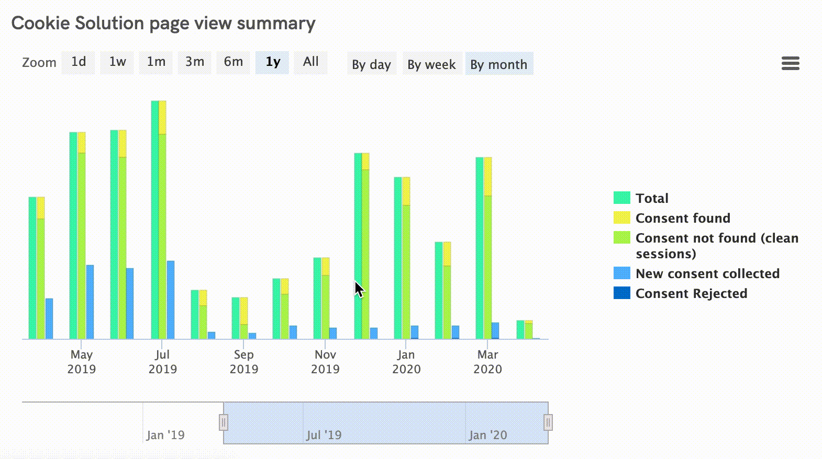Viewport: 822px width, 459px height.
Task: Hide the Total series legend label
Action: [652, 198]
